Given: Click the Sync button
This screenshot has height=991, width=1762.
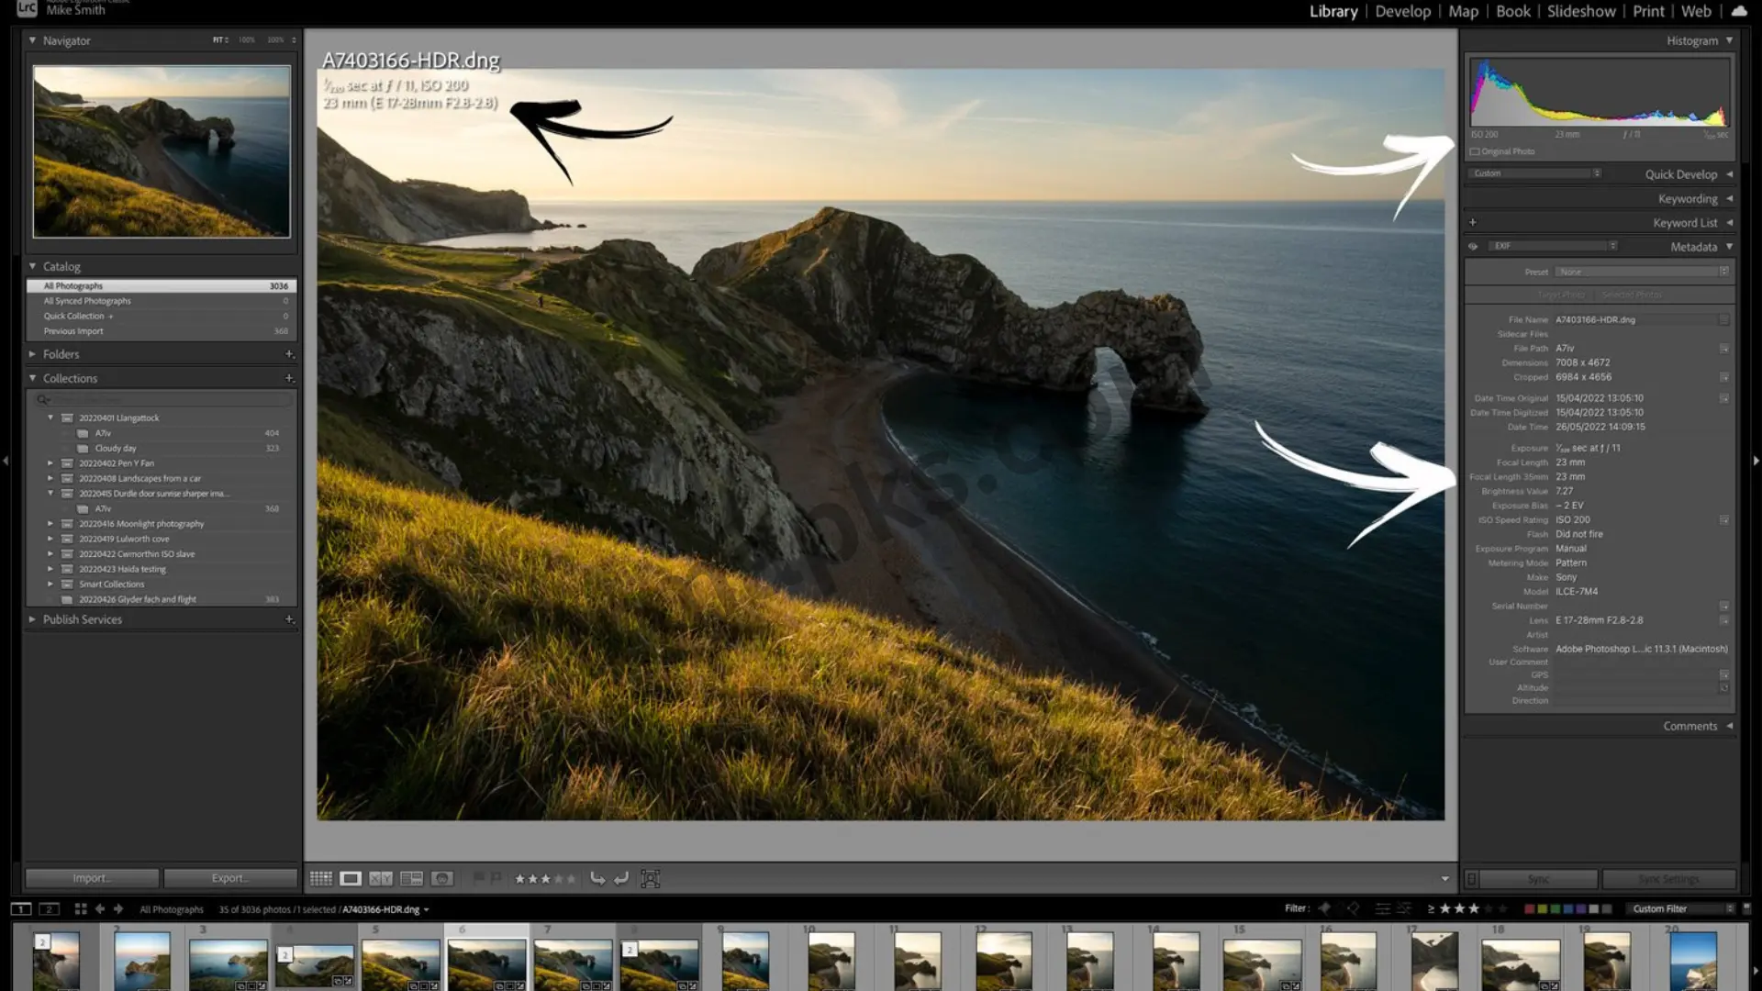Looking at the screenshot, I should (x=1539, y=879).
